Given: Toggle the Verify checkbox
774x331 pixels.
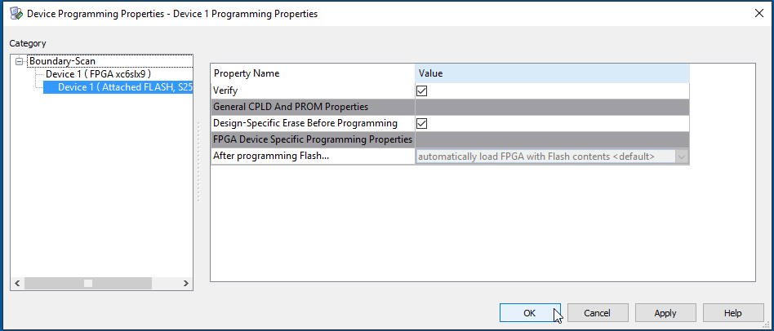Looking at the screenshot, I should tap(422, 90).
